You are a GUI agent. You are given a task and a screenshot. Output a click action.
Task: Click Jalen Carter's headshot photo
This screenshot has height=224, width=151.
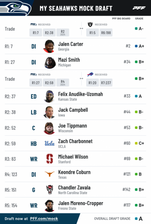[x=49, y=46]
